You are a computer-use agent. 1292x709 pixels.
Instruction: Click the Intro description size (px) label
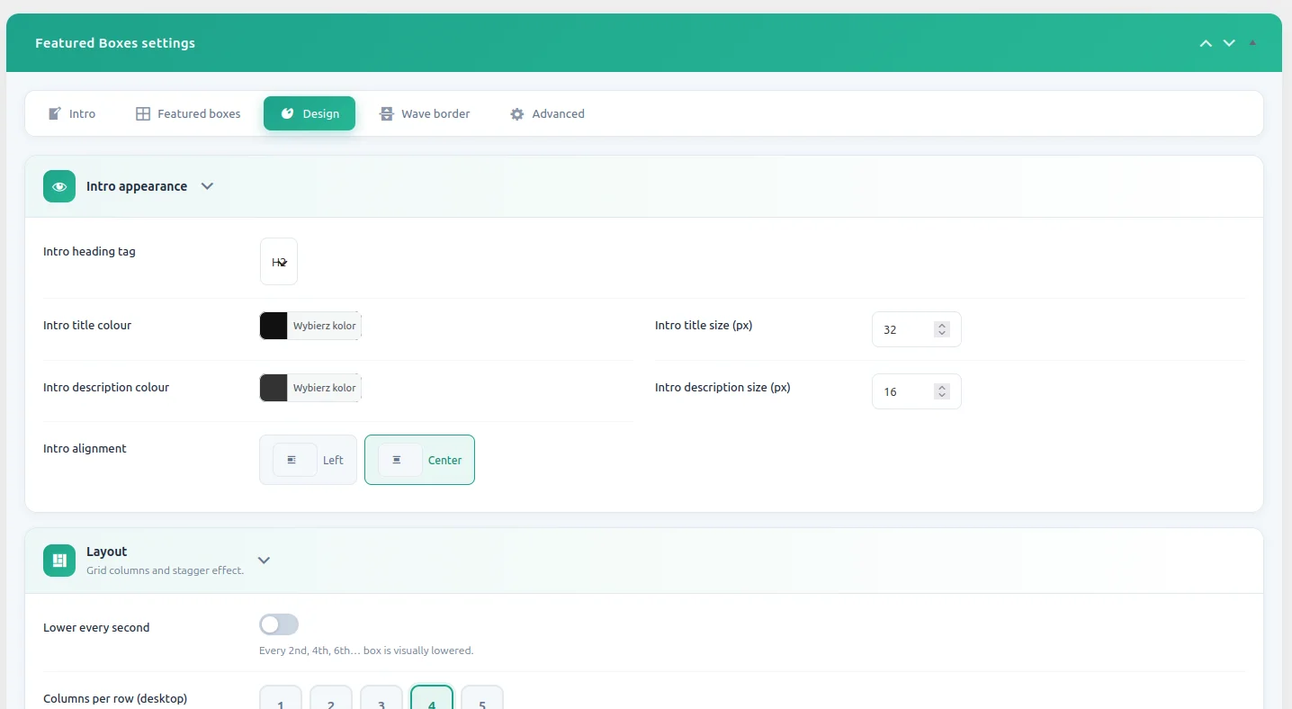coord(722,388)
